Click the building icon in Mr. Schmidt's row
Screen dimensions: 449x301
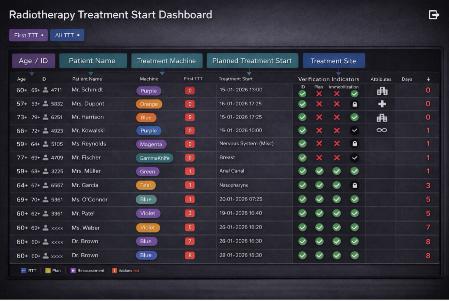click(382, 91)
